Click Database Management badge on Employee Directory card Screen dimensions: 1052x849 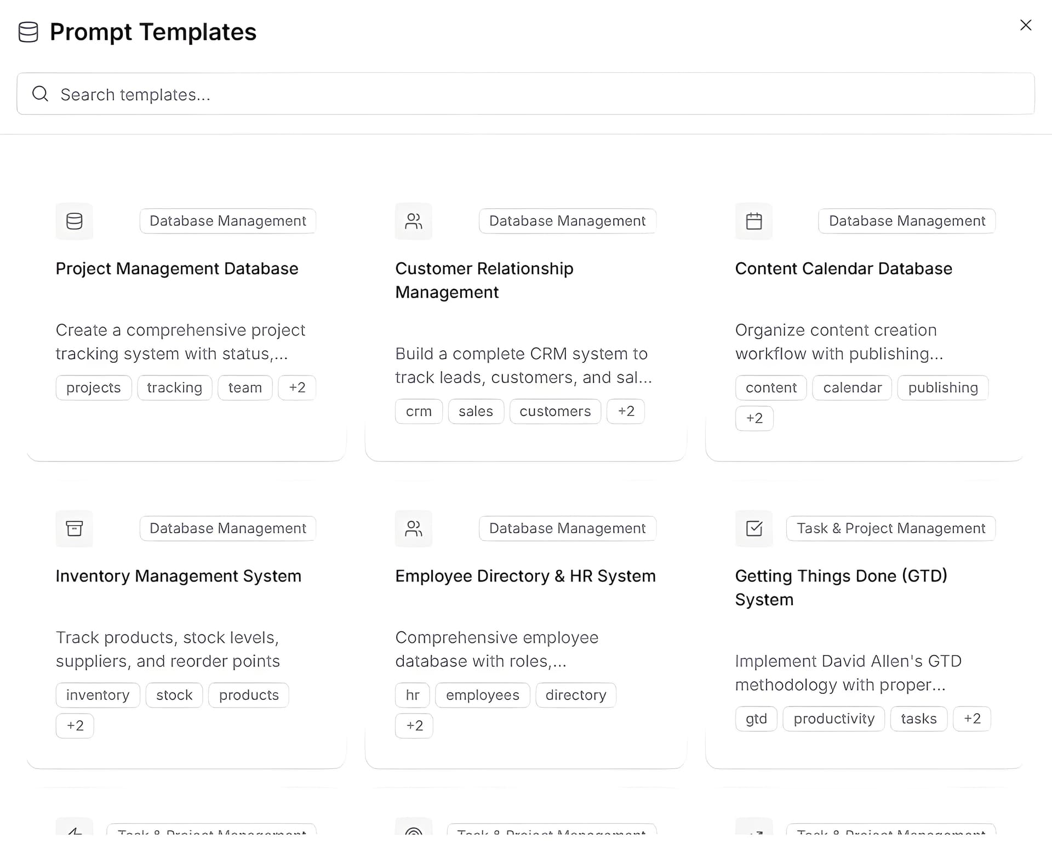point(568,528)
